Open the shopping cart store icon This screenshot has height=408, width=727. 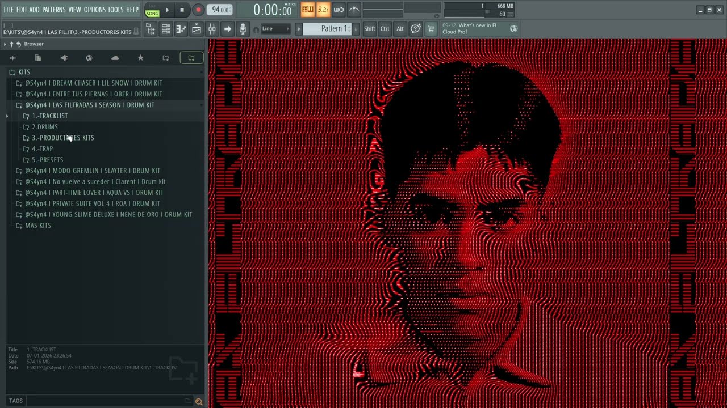point(431,29)
